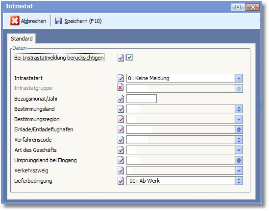
Task: Click the checkmark page icon beside Verkehrszweig
Action: 121,170
